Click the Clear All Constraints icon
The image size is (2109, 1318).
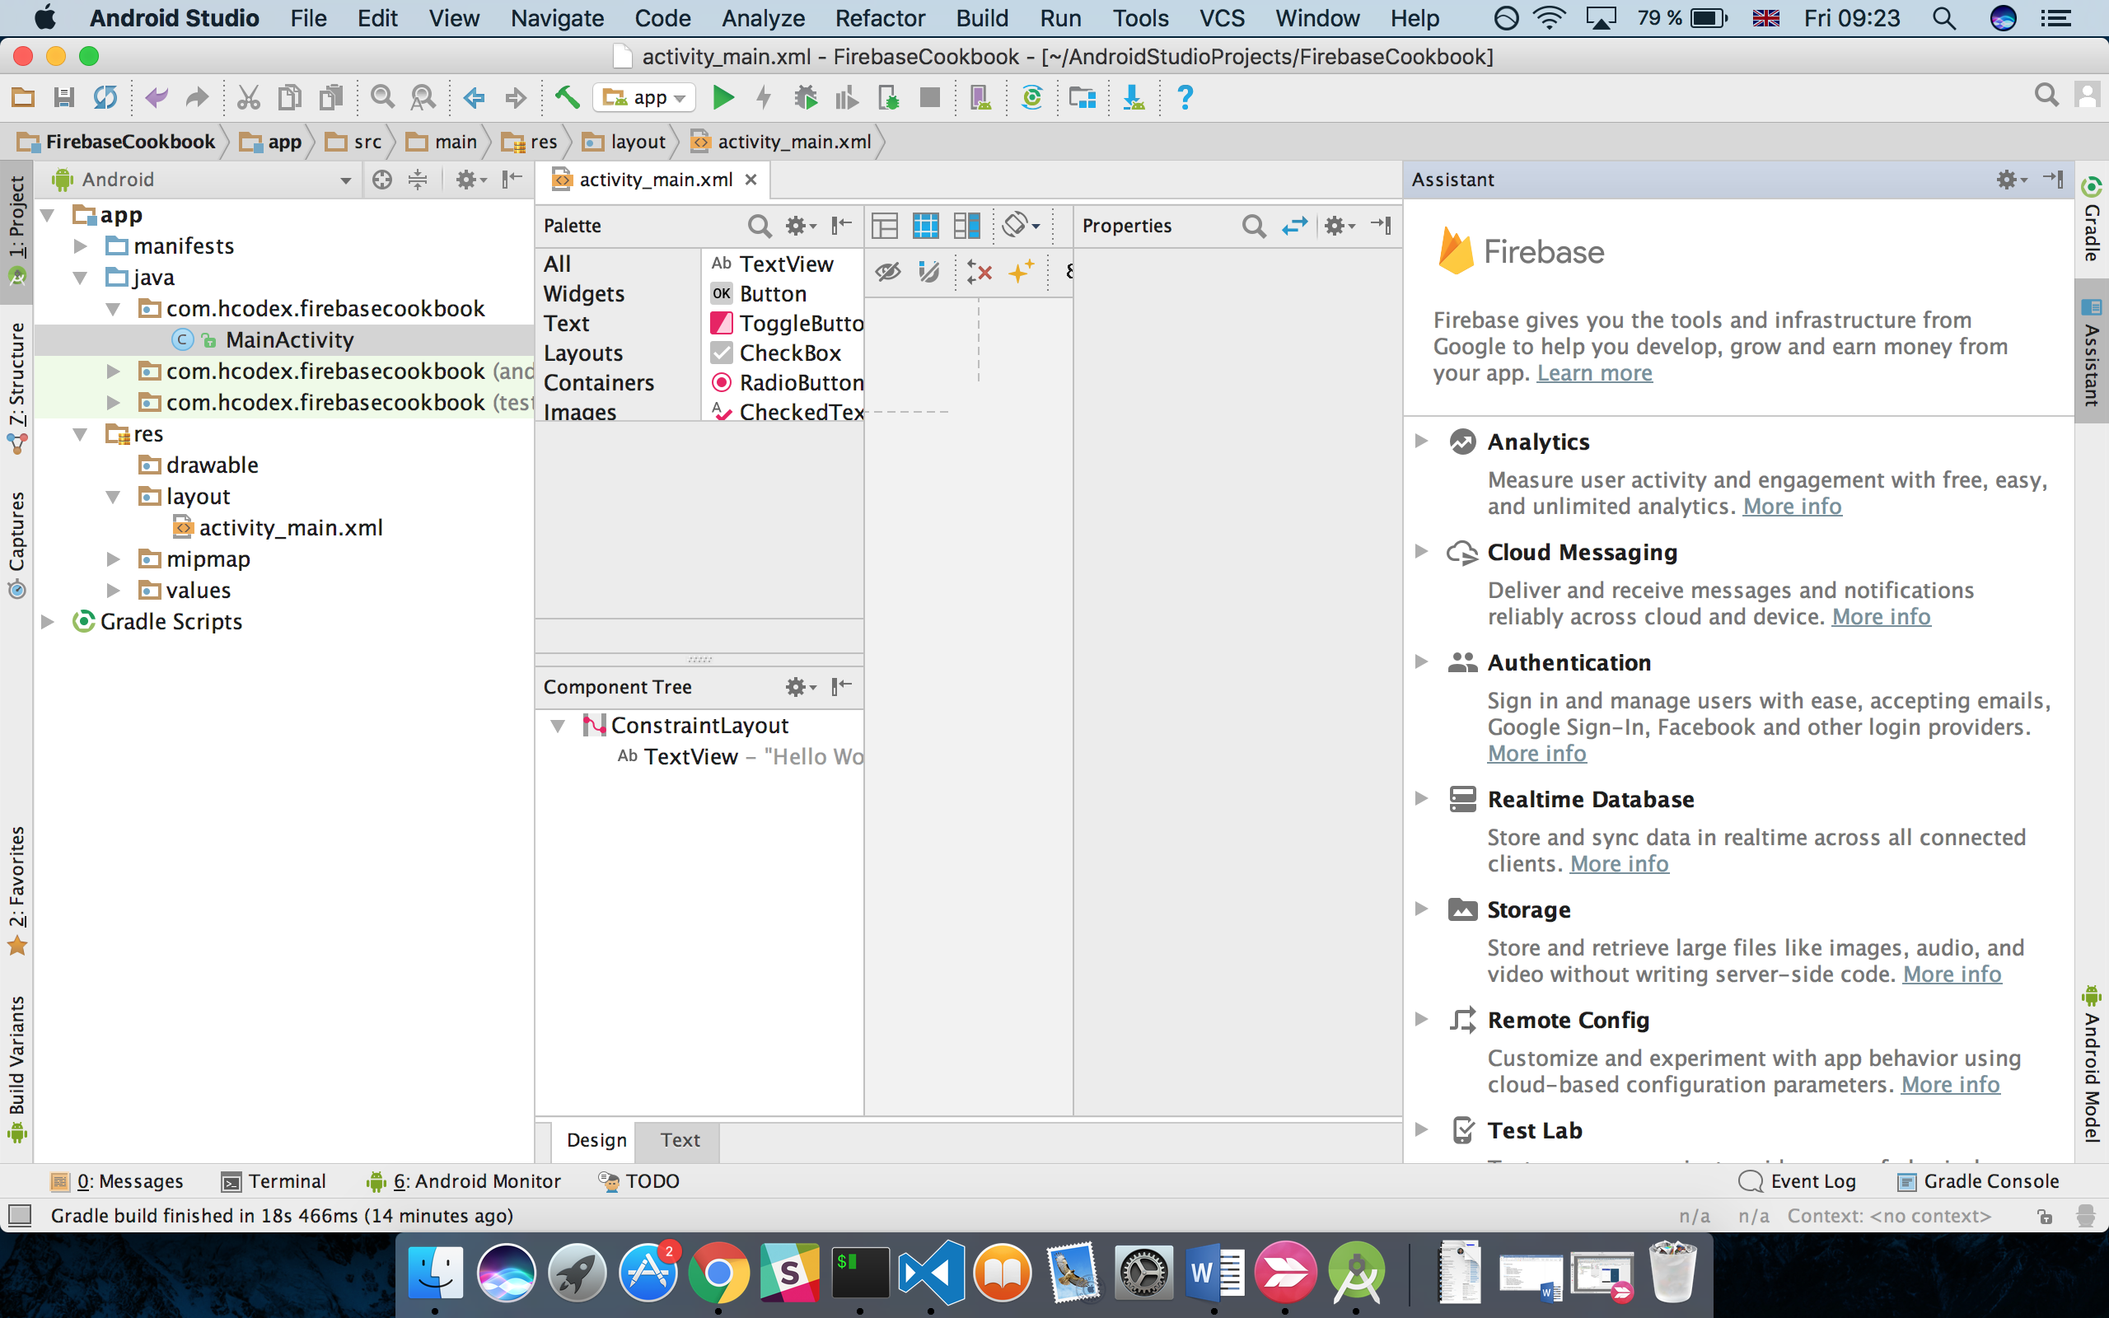click(980, 272)
